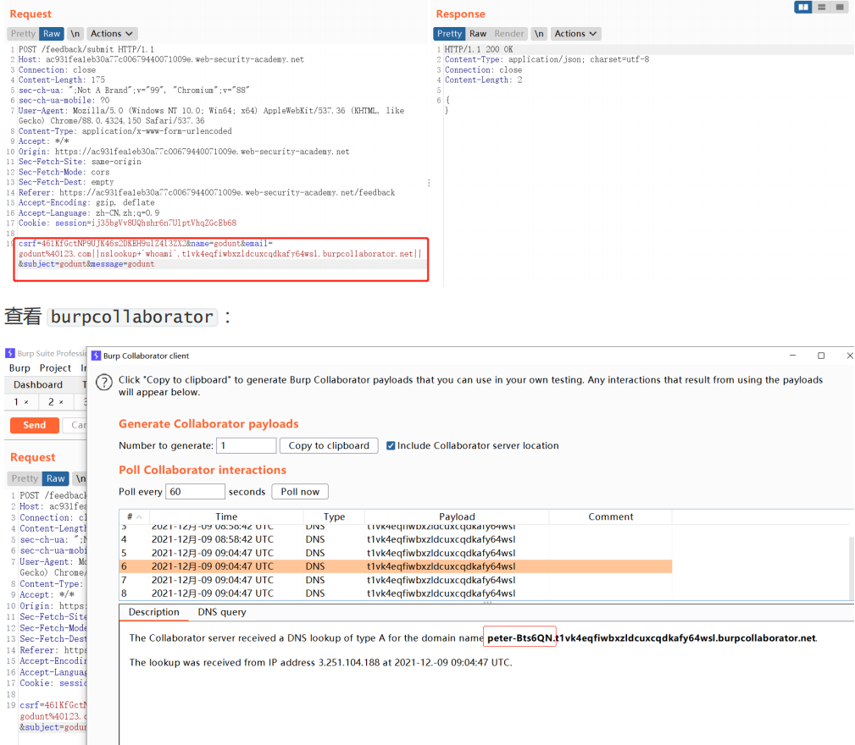
Task: Select combined single-pane layout icon in Response panel
Action: (x=840, y=7)
